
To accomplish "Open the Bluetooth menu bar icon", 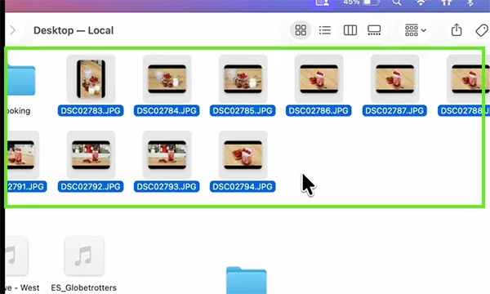I will (470, 2).
